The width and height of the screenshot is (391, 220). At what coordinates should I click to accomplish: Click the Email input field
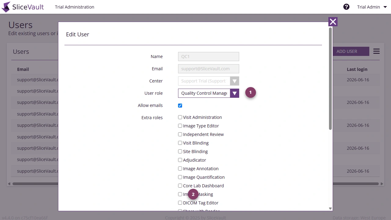tap(208, 69)
